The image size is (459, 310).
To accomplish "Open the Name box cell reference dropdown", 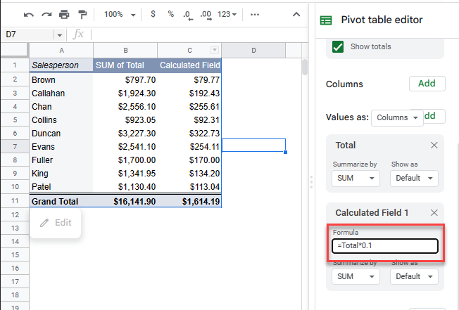I will pos(58,34).
